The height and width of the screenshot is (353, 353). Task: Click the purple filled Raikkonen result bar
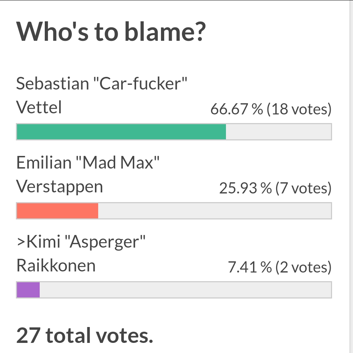coord(28,290)
